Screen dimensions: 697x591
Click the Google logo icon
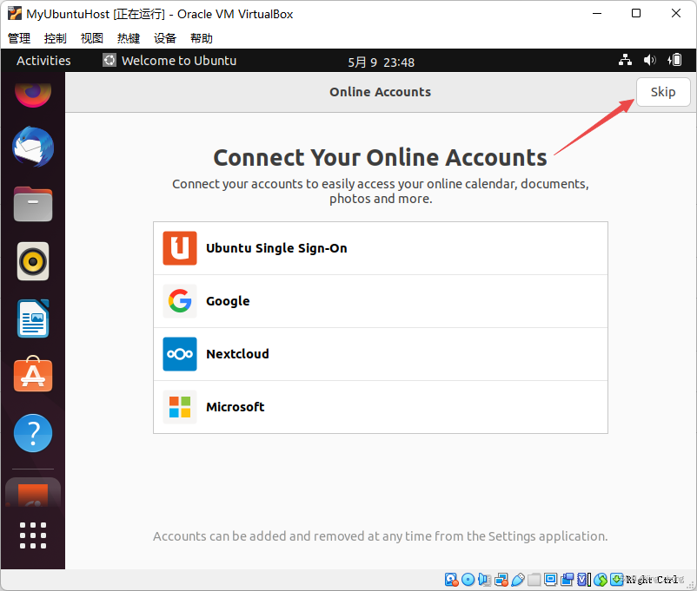coord(180,300)
